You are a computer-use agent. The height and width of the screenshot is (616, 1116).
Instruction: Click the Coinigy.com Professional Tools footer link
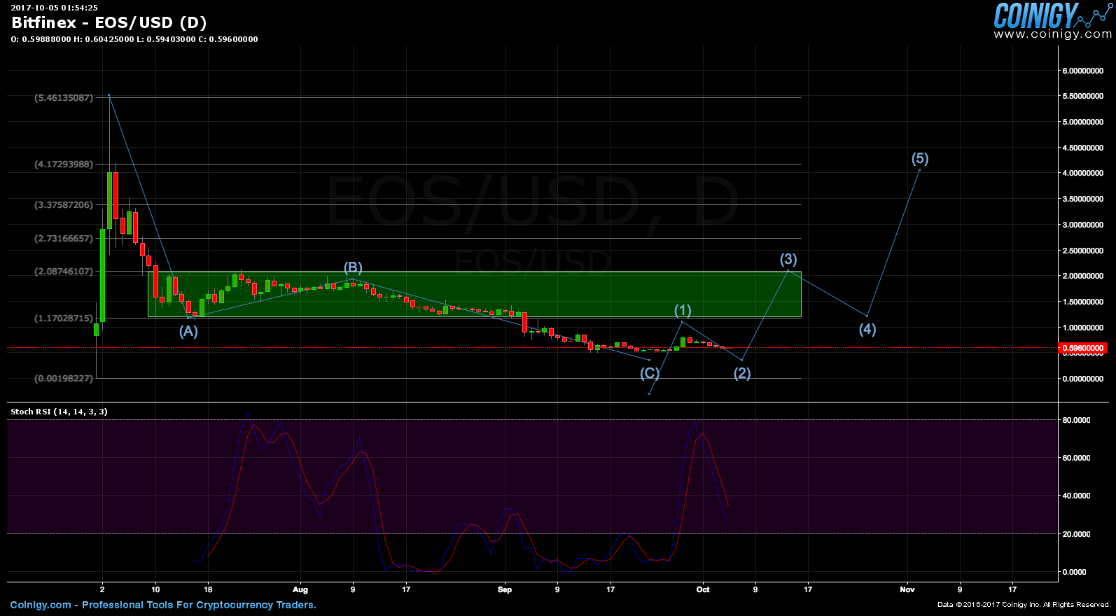tap(163, 605)
